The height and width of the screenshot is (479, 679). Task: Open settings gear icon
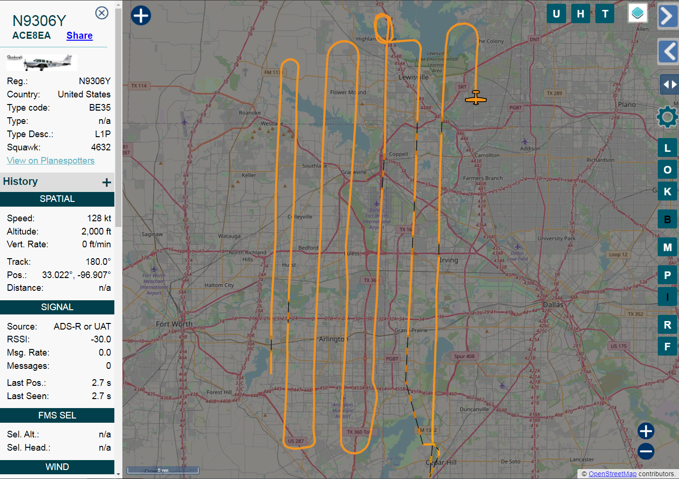tap(667, 117)
